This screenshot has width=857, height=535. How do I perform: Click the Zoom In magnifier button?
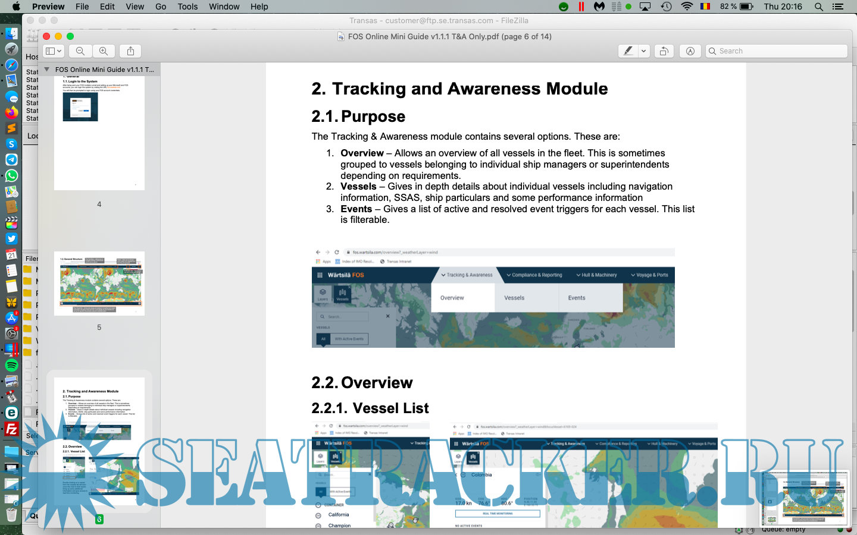(104, 51)
